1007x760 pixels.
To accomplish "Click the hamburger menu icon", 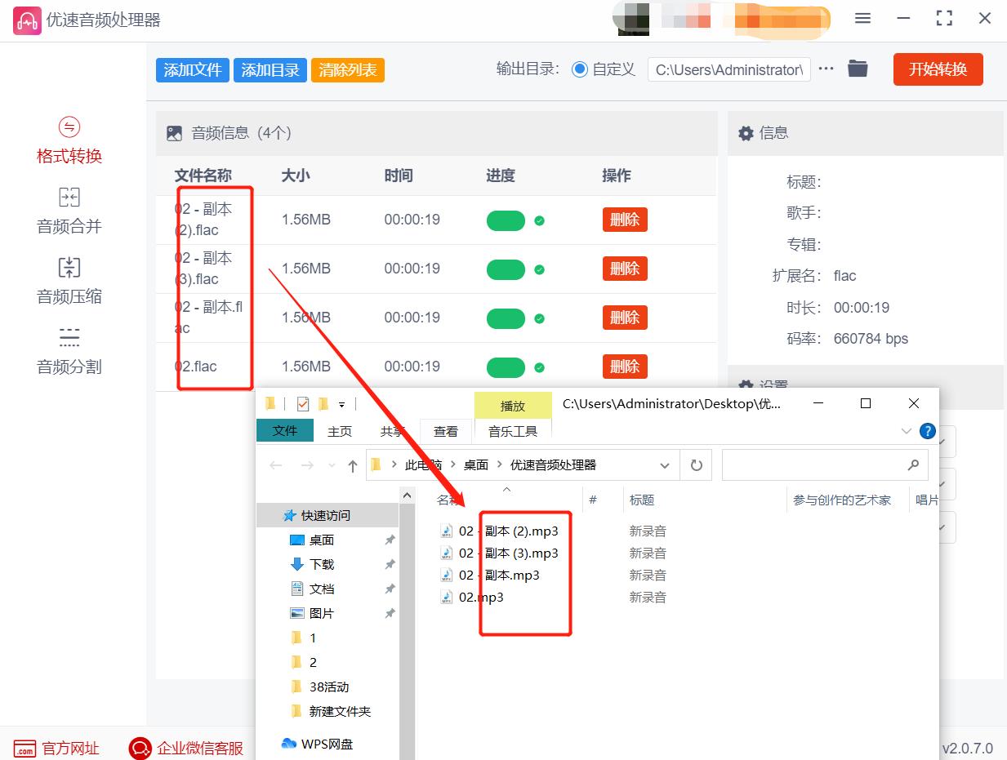I will (862, 18).
